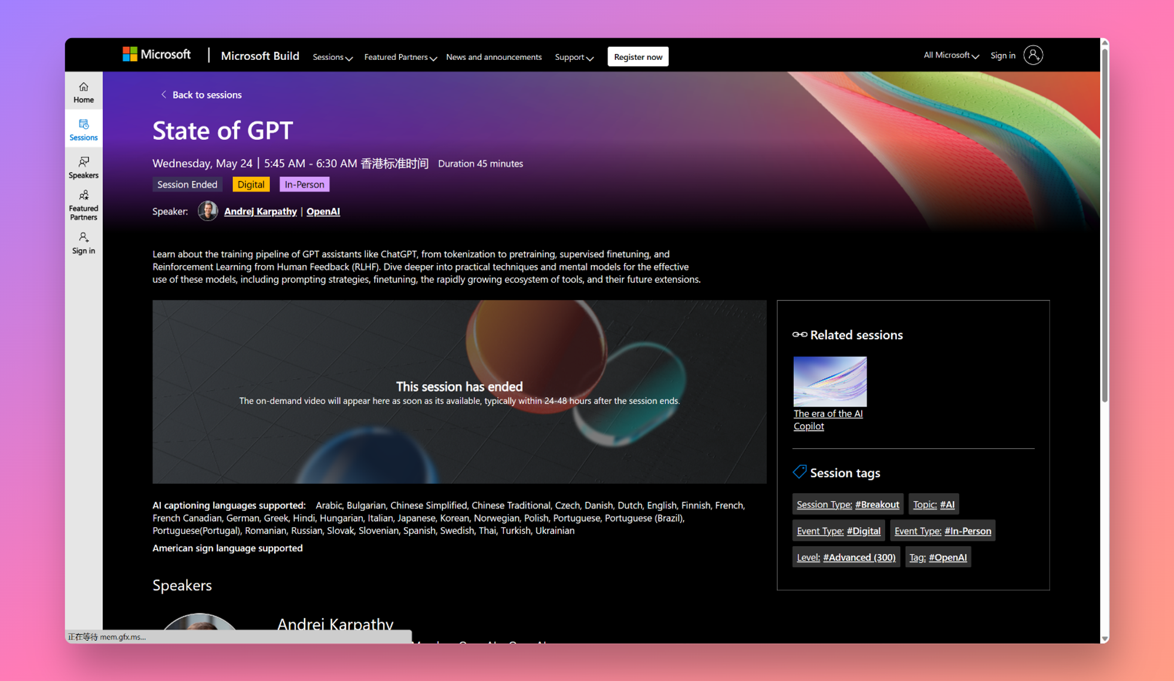The height and width of the screenshot is (681, 1174).
Task: Open the OpenAI company link
Action: (x=323, y=211)
